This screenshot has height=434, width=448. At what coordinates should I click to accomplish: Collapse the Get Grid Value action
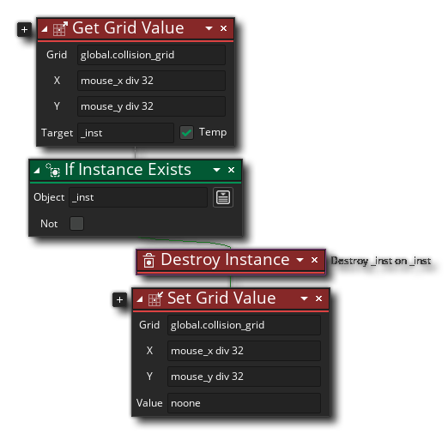pos(45,29)
